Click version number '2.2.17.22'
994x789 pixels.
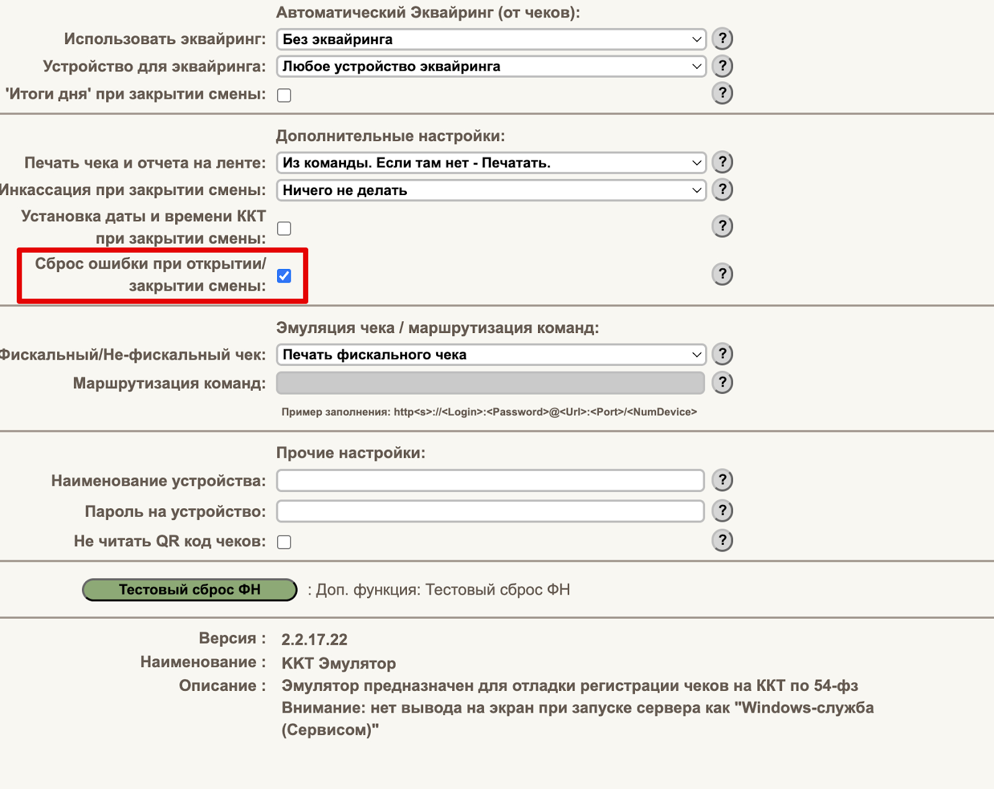click(314, 639)
